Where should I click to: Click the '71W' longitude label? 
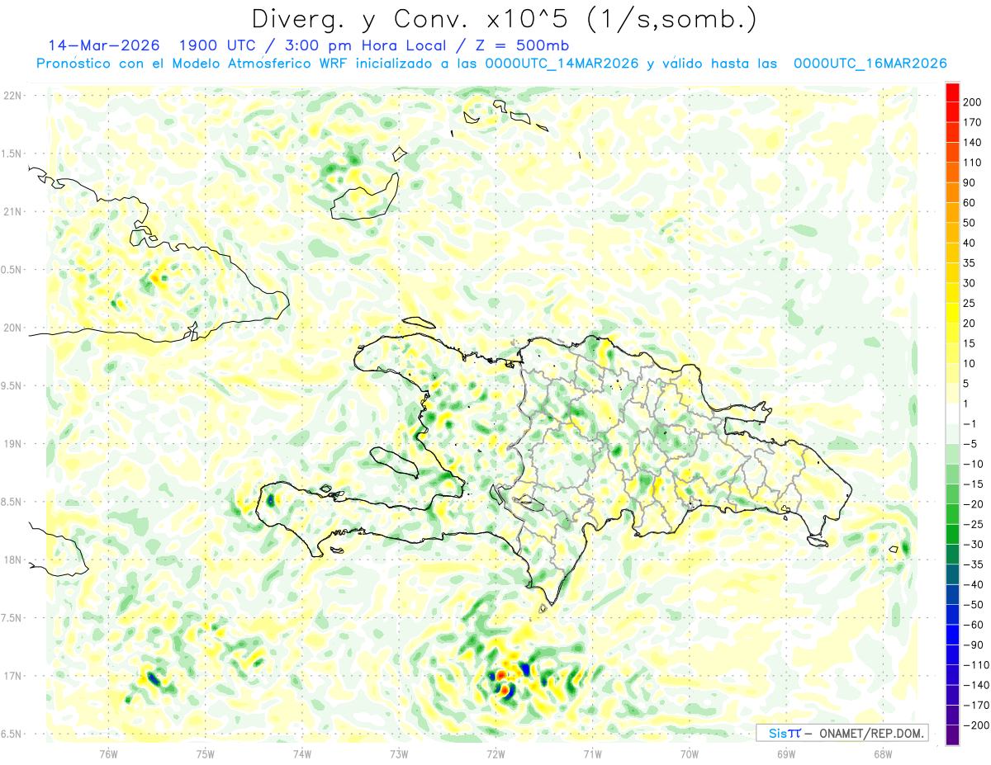[592, 753]
